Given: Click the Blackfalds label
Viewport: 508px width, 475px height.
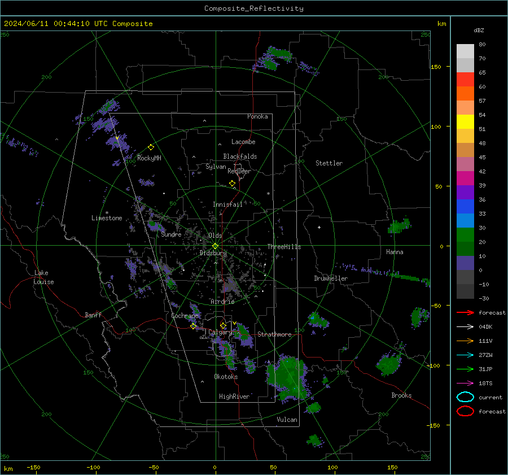Looking at the screenshot, I should tap(240, 156).
